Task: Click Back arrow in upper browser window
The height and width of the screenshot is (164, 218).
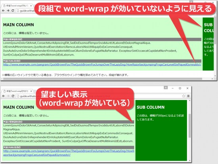Action: [x=3, y=11]
